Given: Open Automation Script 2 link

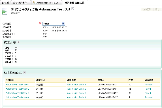Looking at the screenshot, I should (x=76, y=89).
